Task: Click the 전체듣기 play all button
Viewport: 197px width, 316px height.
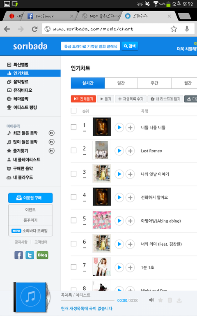Action: point(83,99)
